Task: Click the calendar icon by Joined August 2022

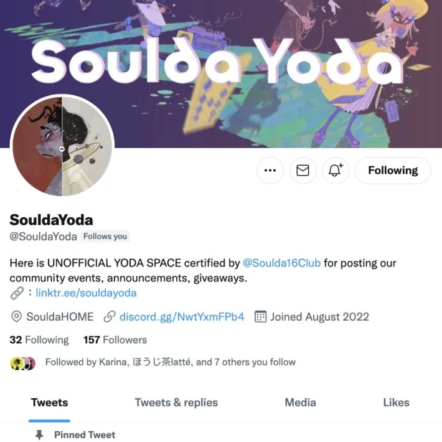Action: pos(260,317)
